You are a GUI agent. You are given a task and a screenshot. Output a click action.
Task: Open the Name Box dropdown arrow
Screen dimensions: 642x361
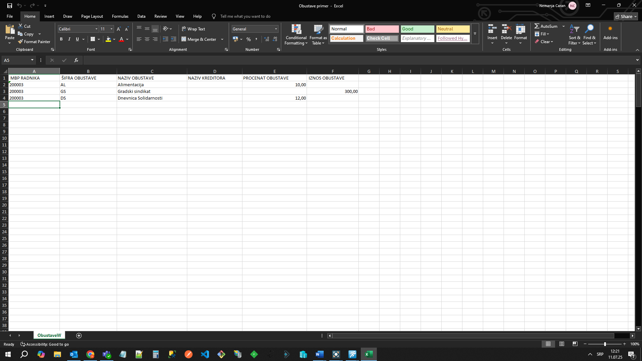coord(32,60)
